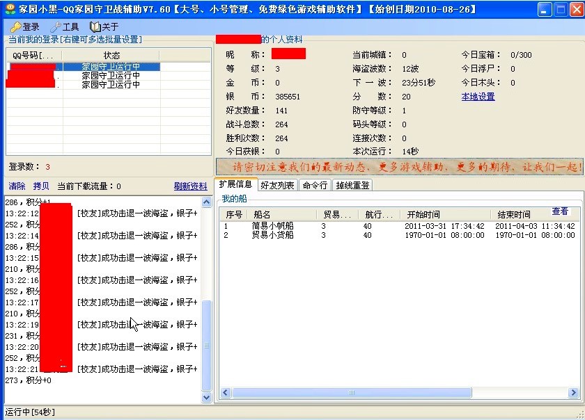Screen dimensions: 585x420
Task: Select the 简易小帆船 ship row
Action: click(x=272, y=226)
